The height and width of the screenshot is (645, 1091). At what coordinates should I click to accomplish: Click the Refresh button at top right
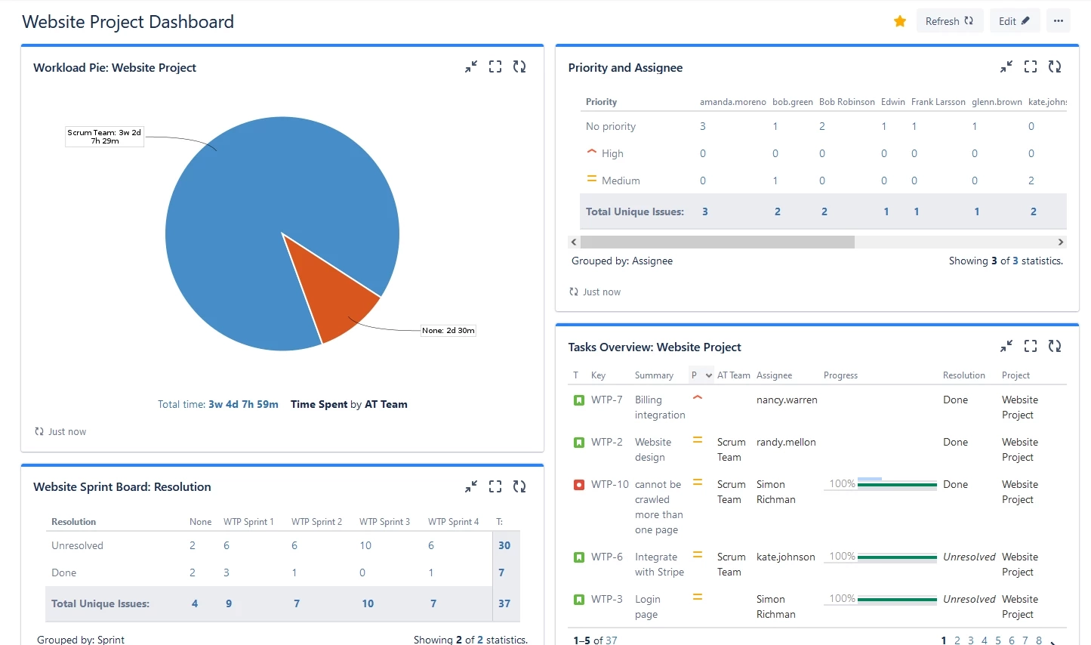click(x=950, y=20)
